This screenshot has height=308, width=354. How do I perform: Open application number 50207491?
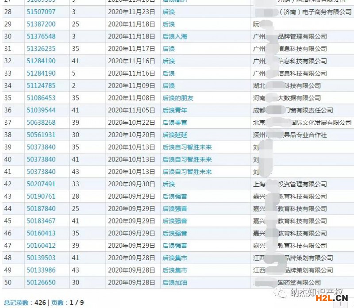tap(41, 184)
